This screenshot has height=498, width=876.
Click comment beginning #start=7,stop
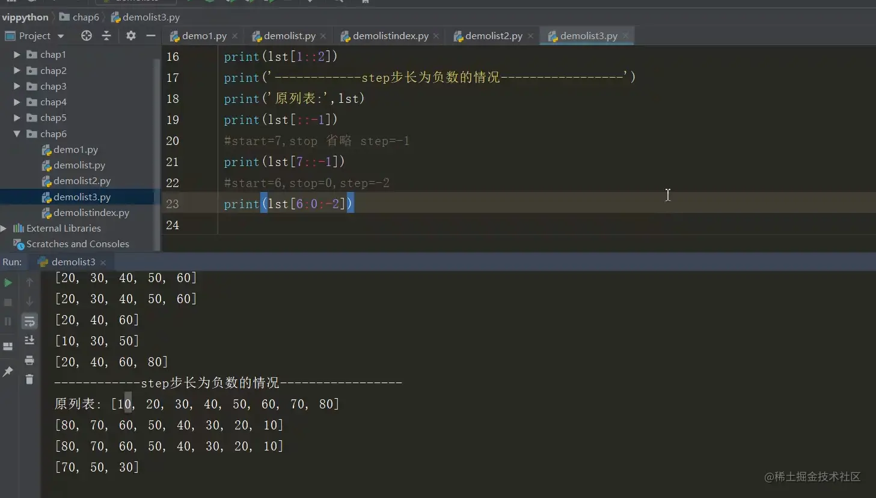(317, 141)
